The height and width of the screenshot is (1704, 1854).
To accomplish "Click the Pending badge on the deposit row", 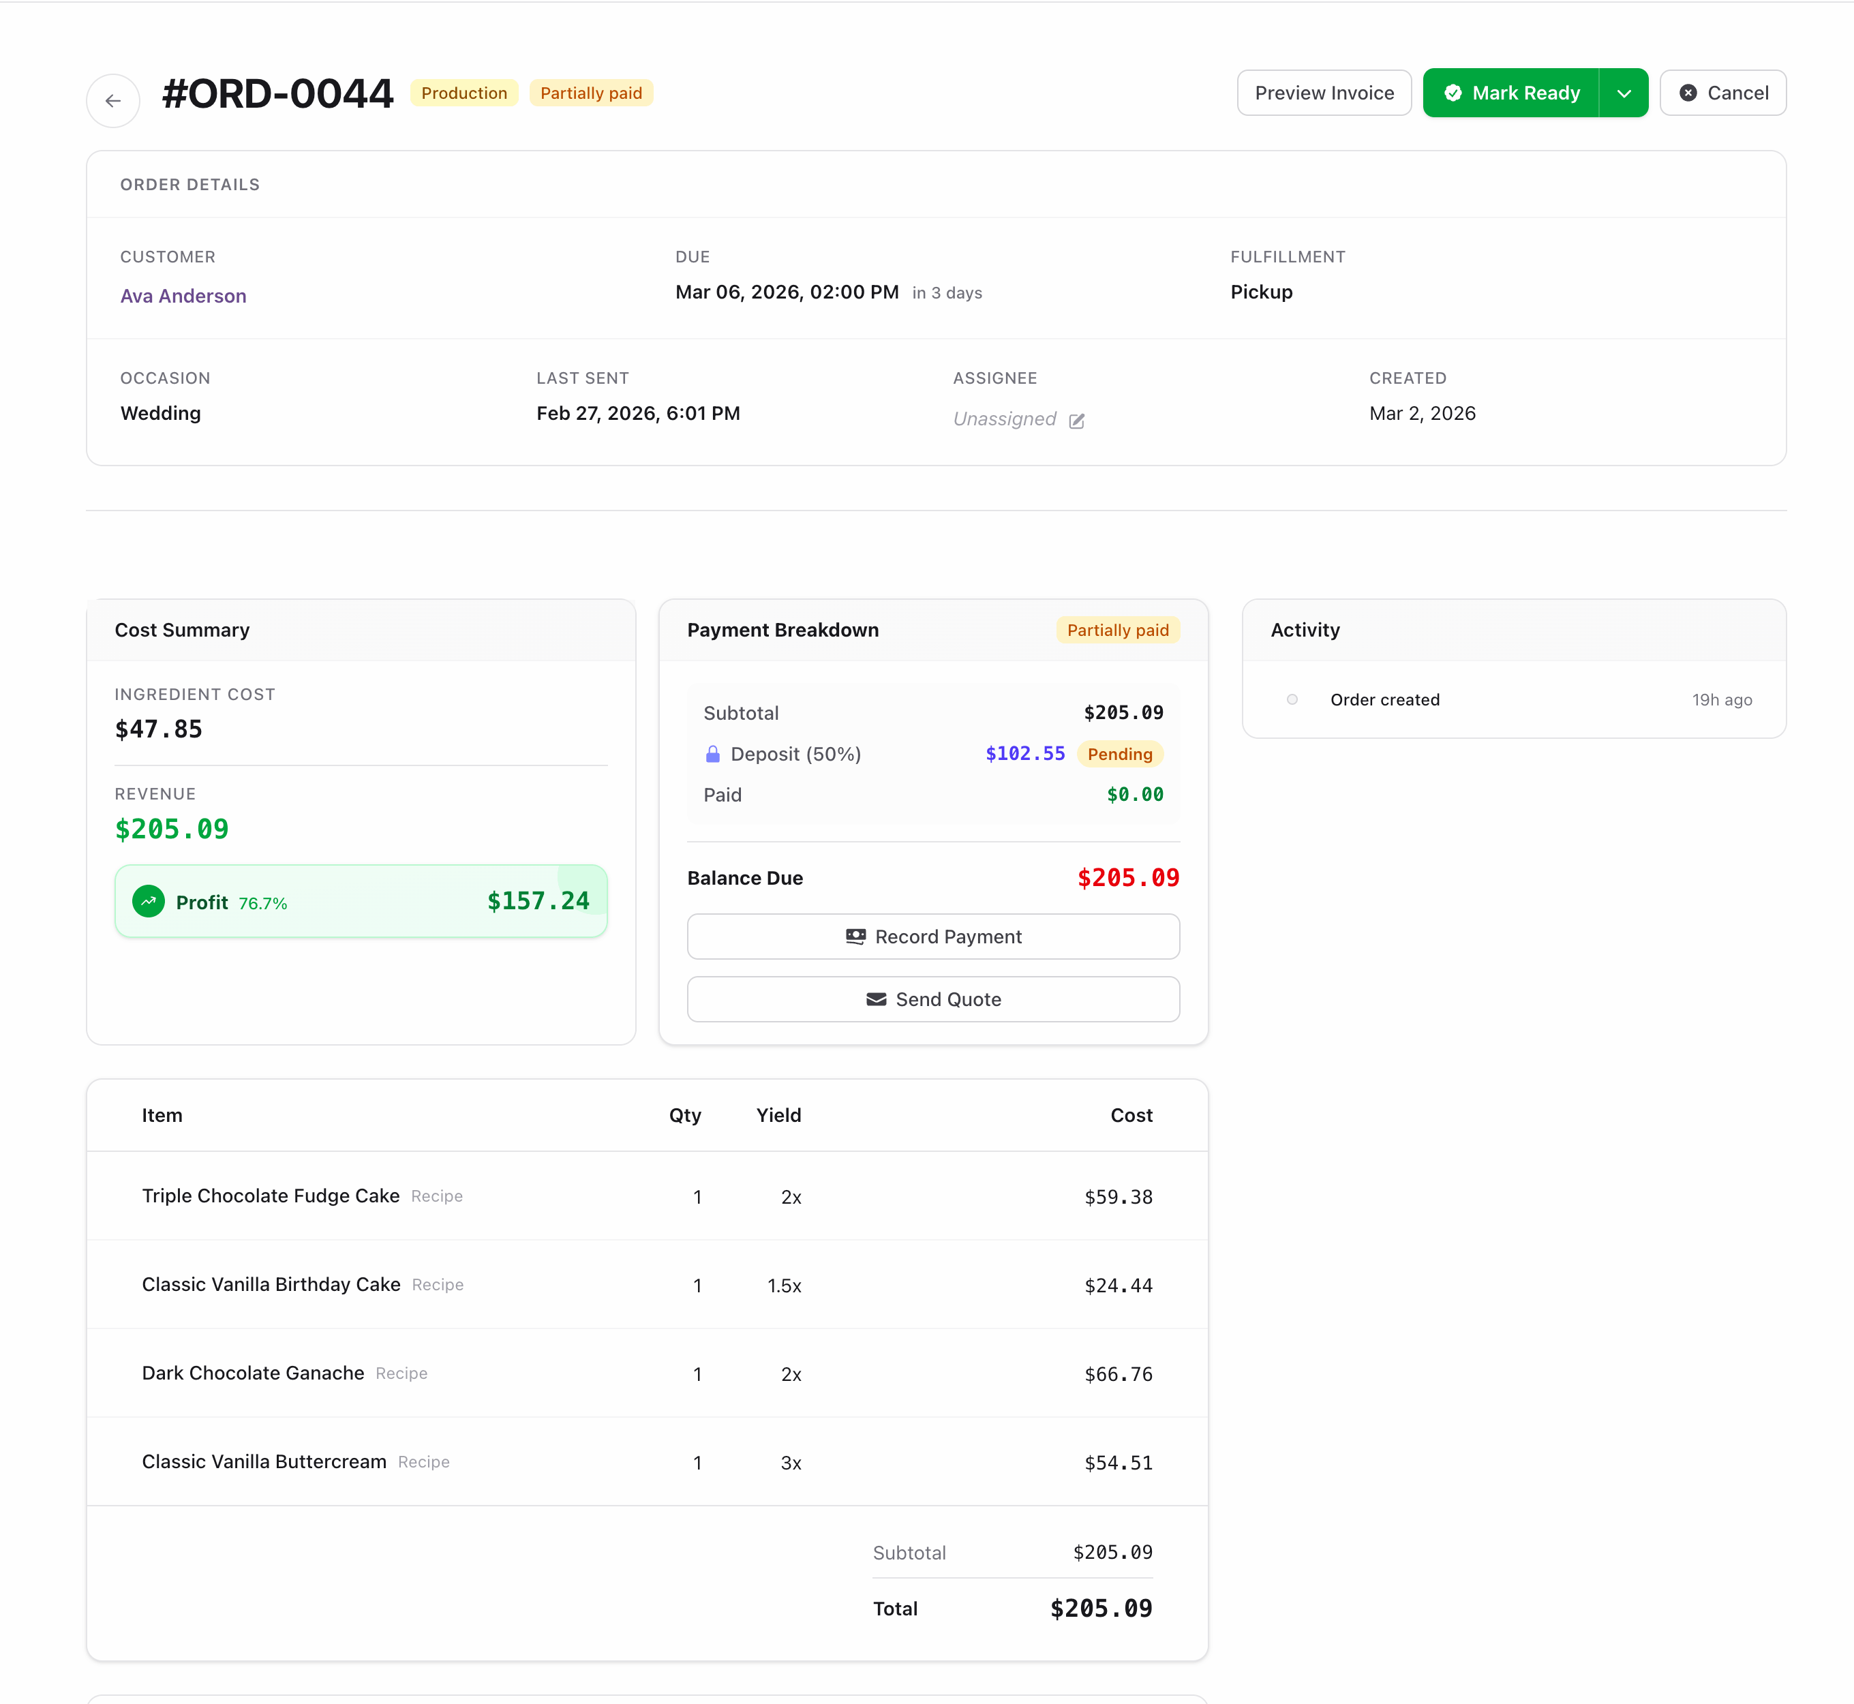I will [1119, 753].
